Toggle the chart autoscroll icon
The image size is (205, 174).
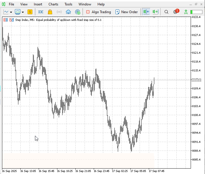(155, 12)
